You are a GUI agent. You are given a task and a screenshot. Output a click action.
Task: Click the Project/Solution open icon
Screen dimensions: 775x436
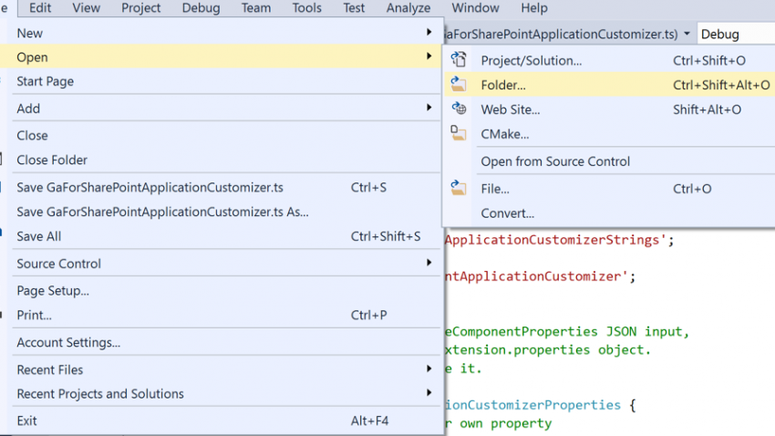click(459, 60)
